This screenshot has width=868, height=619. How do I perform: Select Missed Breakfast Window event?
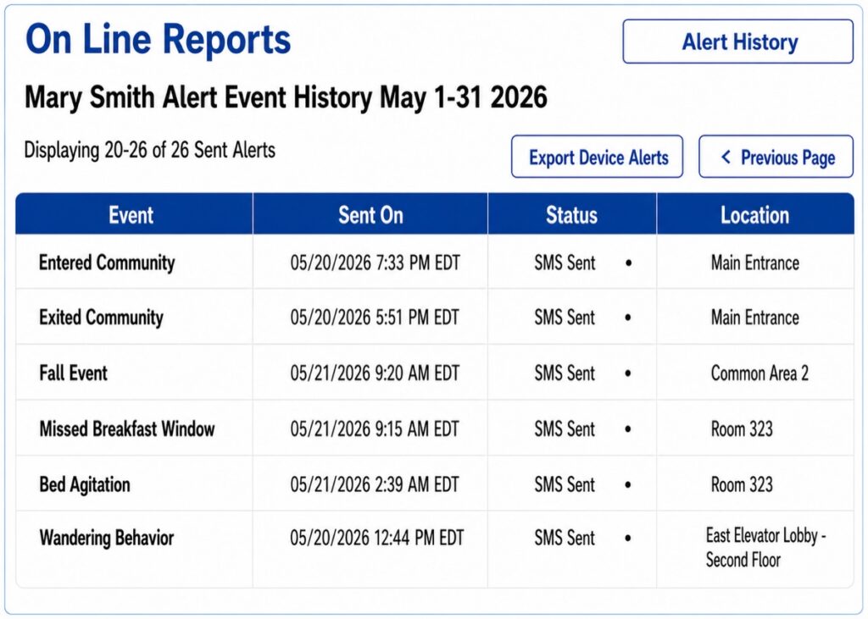pyautogui.click(x=127, y=428)
